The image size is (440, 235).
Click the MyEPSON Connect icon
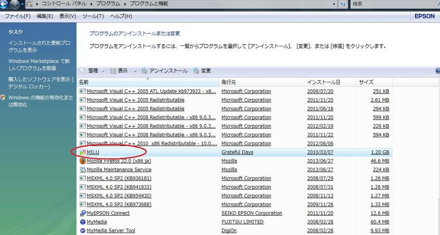(x=82, y=213)
